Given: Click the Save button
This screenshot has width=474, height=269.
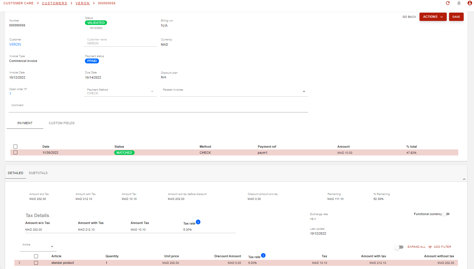Looking at the screenshot, I should (456, 17).
